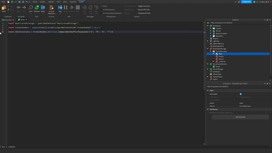Click the Step Over debugger icon
Viewport: 272px width, 153px height.
91,7
